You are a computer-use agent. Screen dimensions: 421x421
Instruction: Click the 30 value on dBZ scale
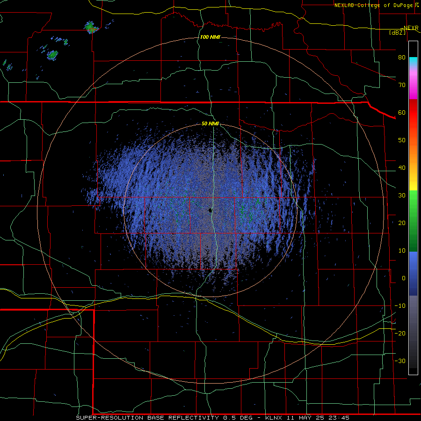(x=402, y=196)
